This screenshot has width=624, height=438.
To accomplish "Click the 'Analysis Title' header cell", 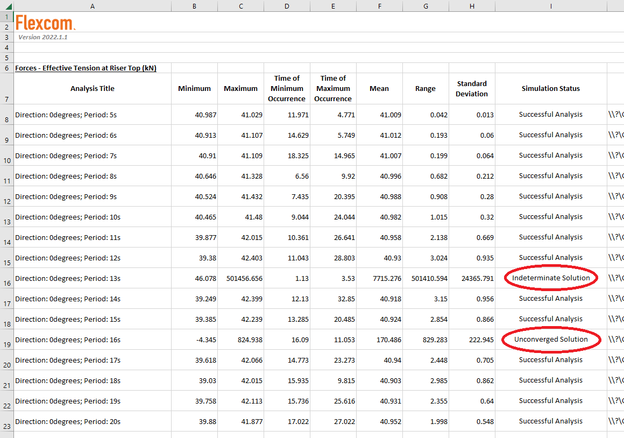I will [x=93, y=88].
